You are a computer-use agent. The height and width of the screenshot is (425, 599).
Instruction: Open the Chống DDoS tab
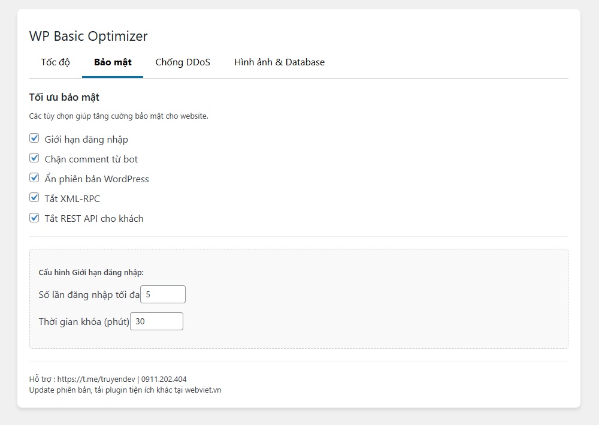click(x=183, y=62)
